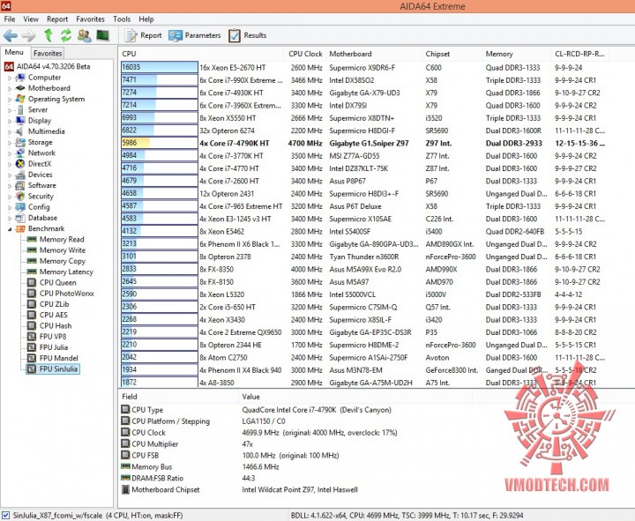The image size is (635, 521).
Task: Select the Operating System tree icon
Action: coord(20,99)
